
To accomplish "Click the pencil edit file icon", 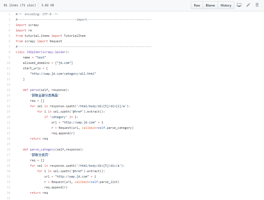I will click(248, 5).
